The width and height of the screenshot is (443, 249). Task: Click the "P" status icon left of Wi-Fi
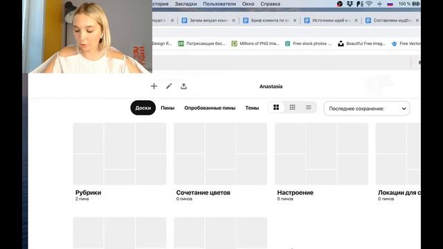tap(360, 3)
